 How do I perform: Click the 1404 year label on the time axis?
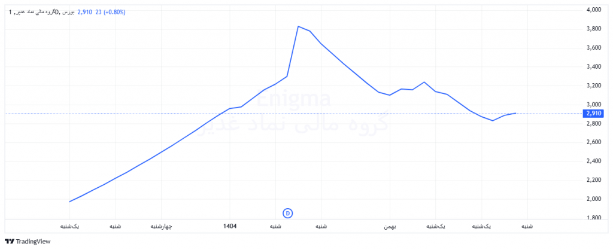click(x=230, y=227)
